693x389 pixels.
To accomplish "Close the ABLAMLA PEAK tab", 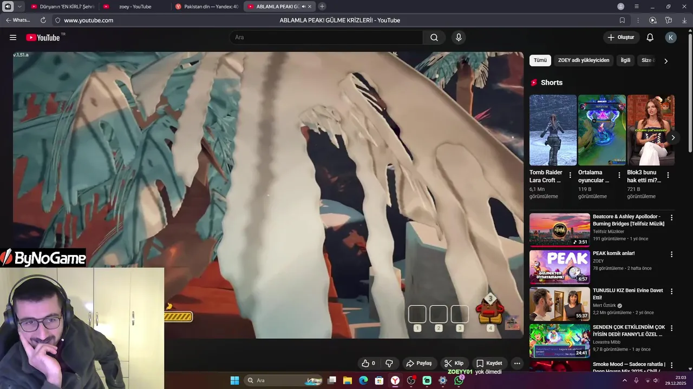I will tap(310, 6).
